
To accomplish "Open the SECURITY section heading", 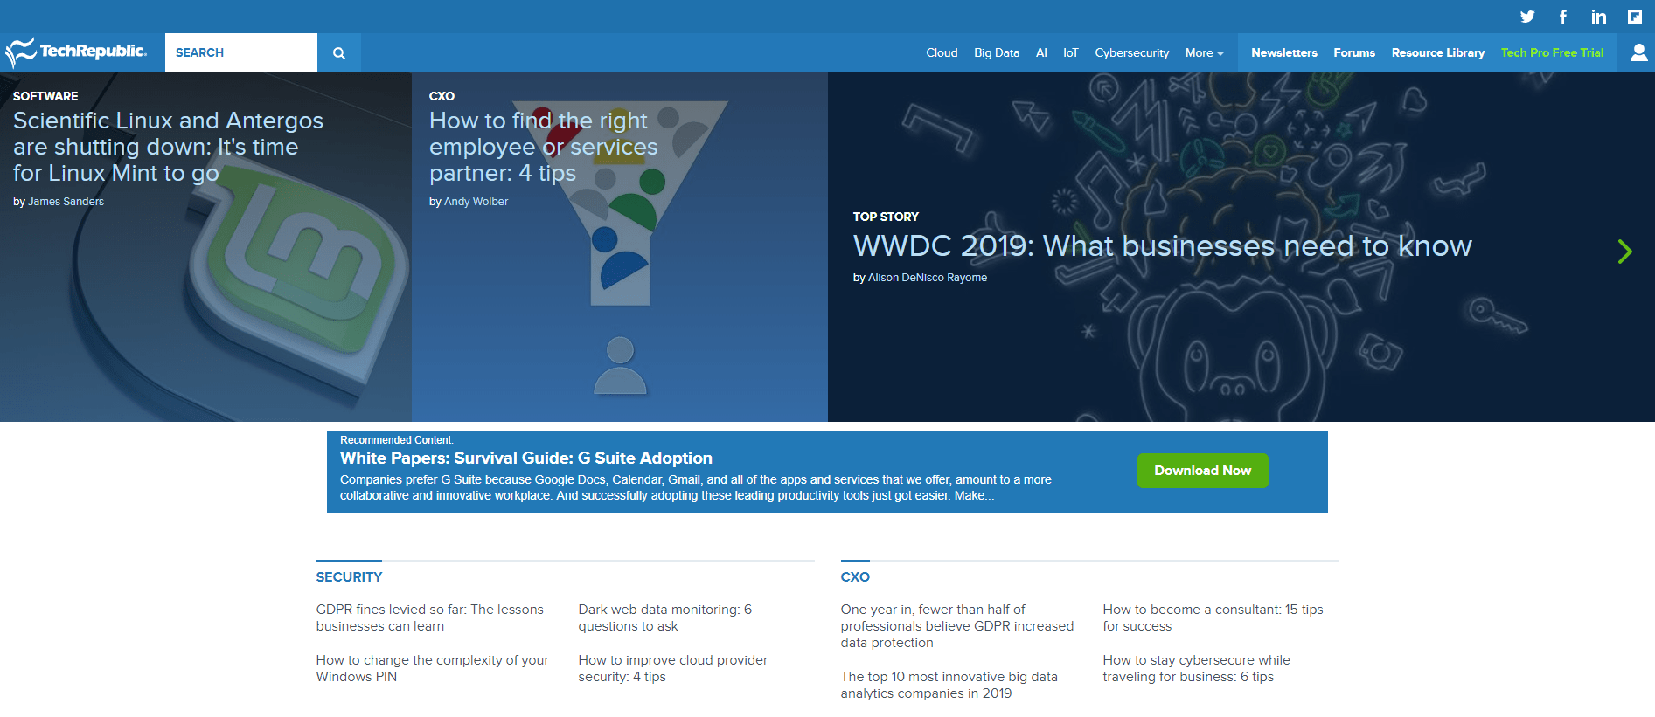I will 349,577.
